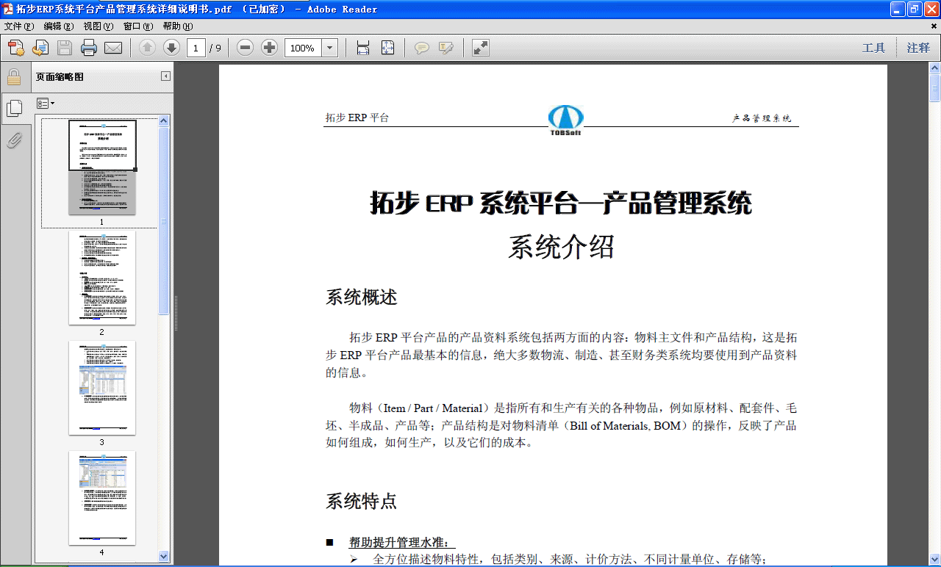Select the zoom in plus icon
This screenshot has width=941, height=567.
pos(269,47)
